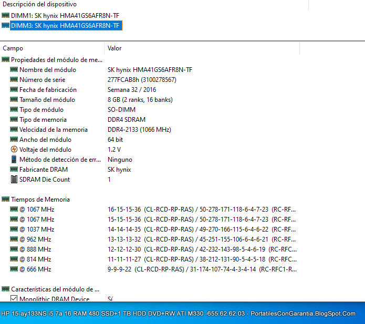Click Propiedades del módulo section icon

[6, 60]
